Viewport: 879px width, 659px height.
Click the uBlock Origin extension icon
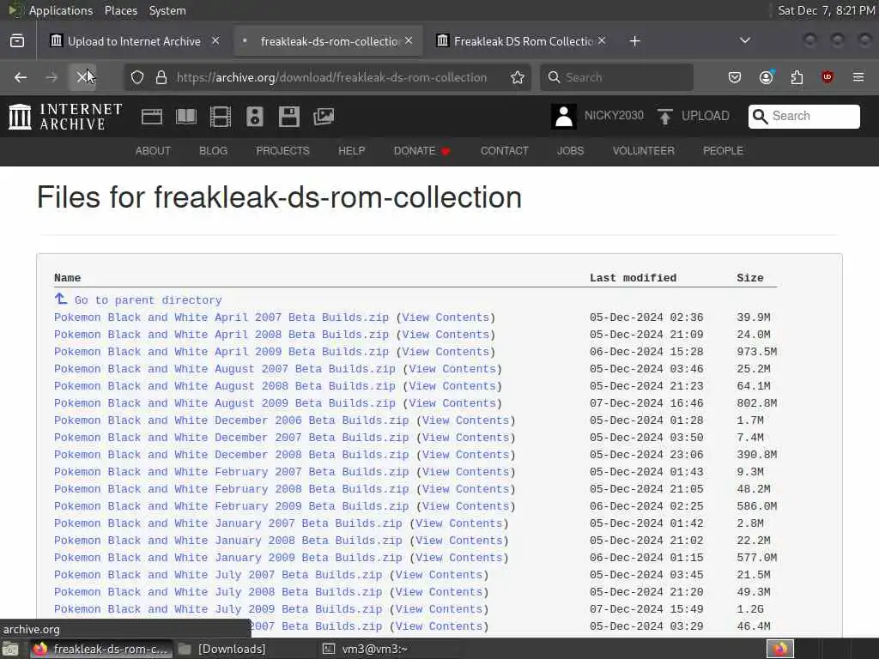tap(827, 77)
